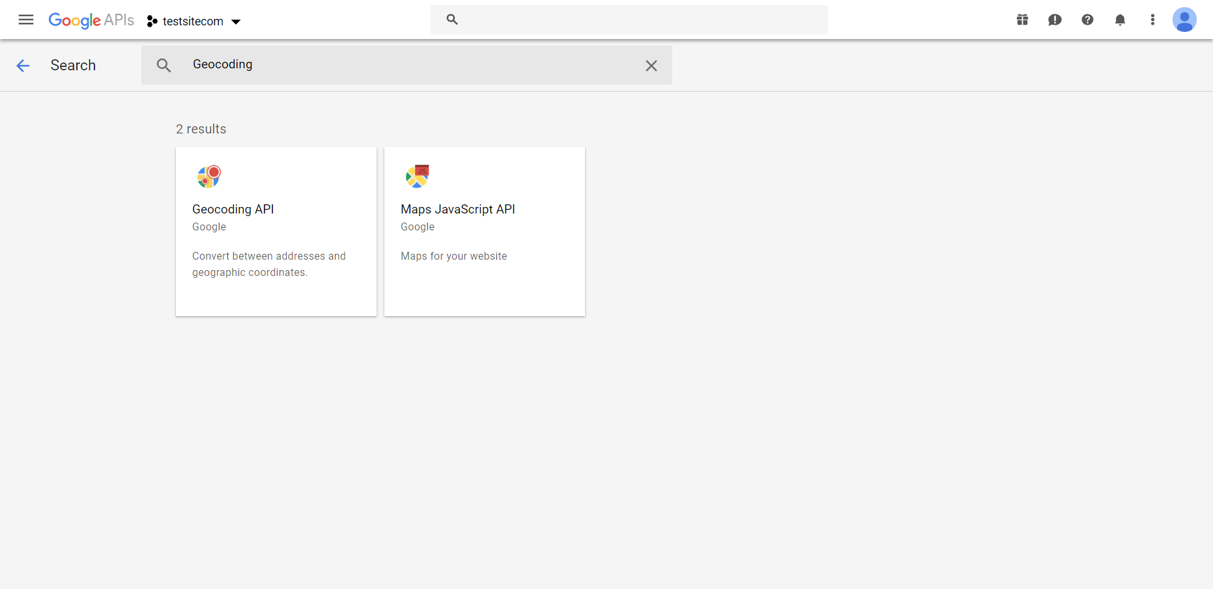This screenshot has width=1213, height=589.
Task: Click 'Convert between addresses and geographic coordinates' text
Action: point(269,264)
